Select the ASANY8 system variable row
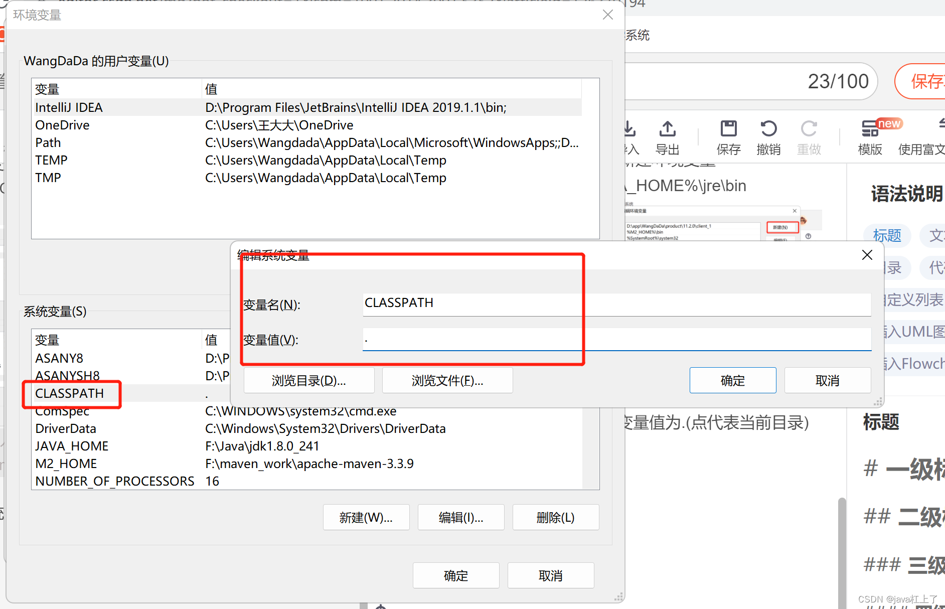 (x=131, y=358)
